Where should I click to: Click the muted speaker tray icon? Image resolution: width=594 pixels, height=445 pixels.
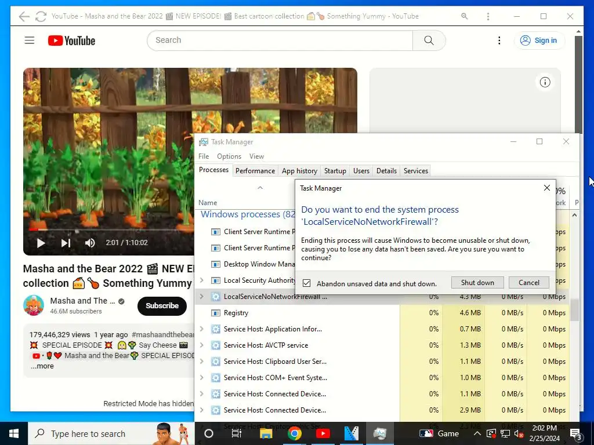coord(519,433)
